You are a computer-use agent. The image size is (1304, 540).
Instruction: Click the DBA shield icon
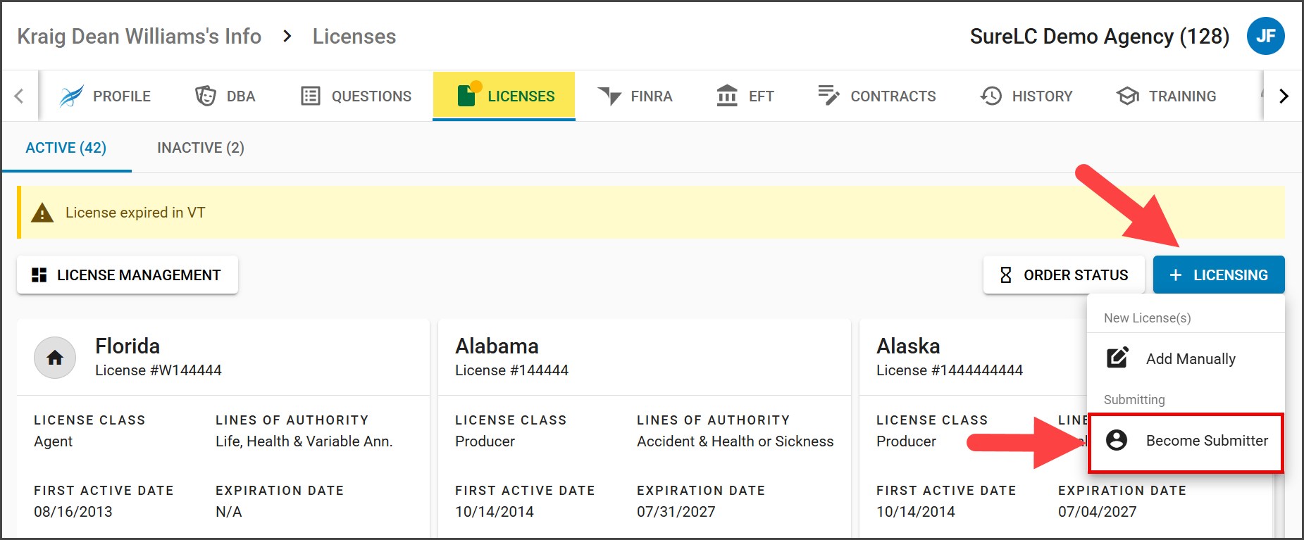coord(205,96)
